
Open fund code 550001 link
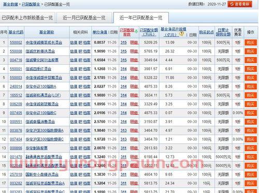pyautogui.click(x=16, y=69)
